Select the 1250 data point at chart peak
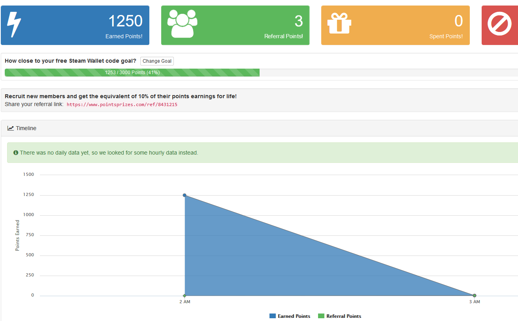 185,195
